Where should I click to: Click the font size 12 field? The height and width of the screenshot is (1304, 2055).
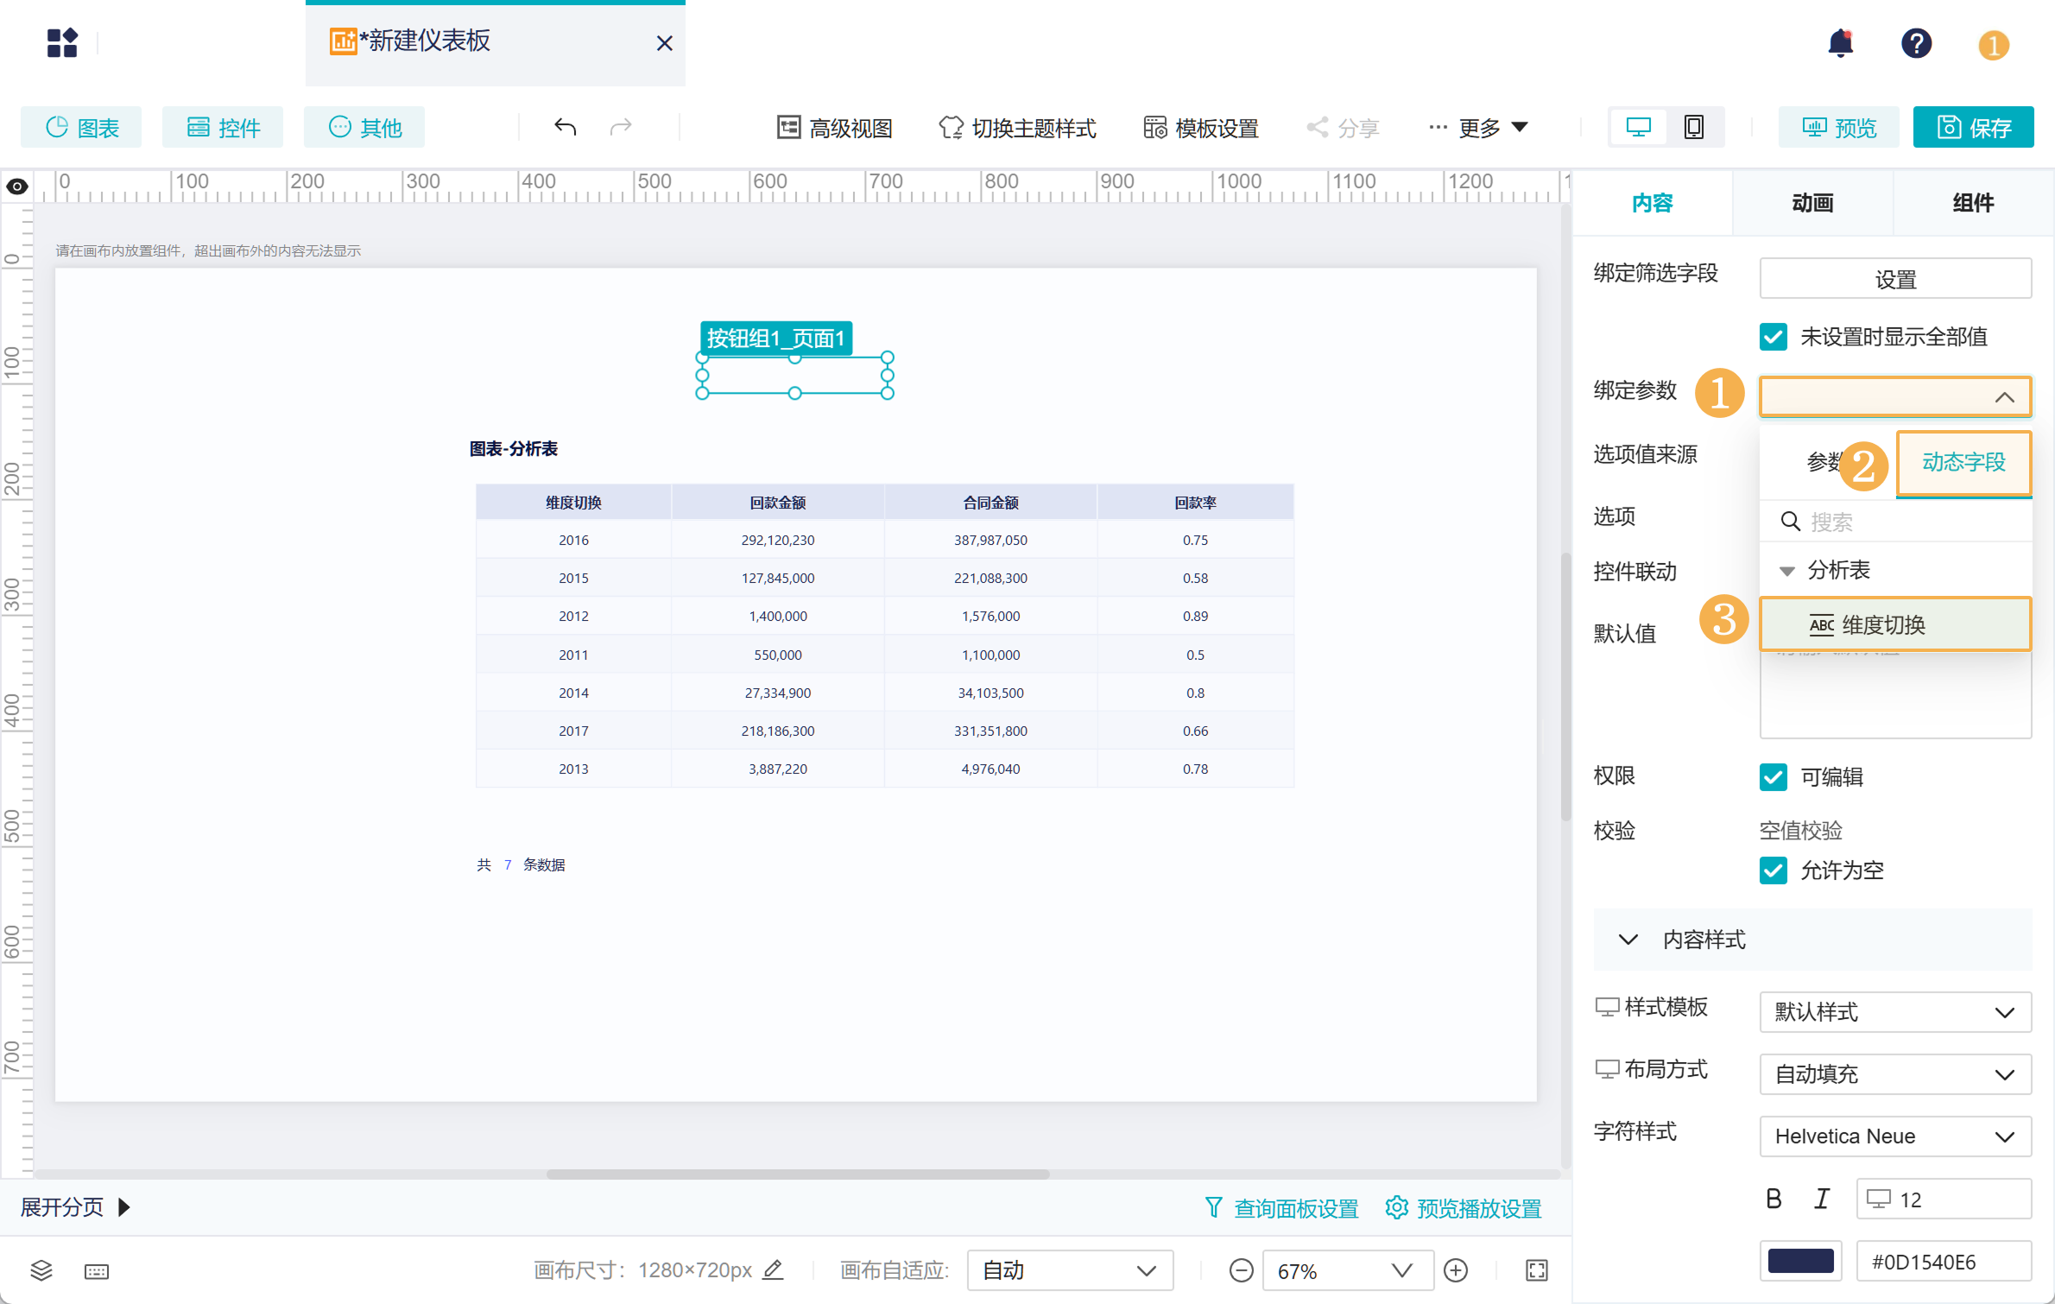pyautogui.click(x=1944, y=1199)
